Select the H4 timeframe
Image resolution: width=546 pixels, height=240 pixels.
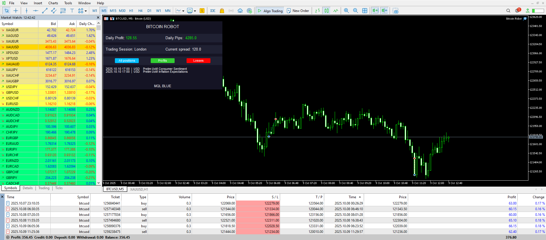coord(140,11)
